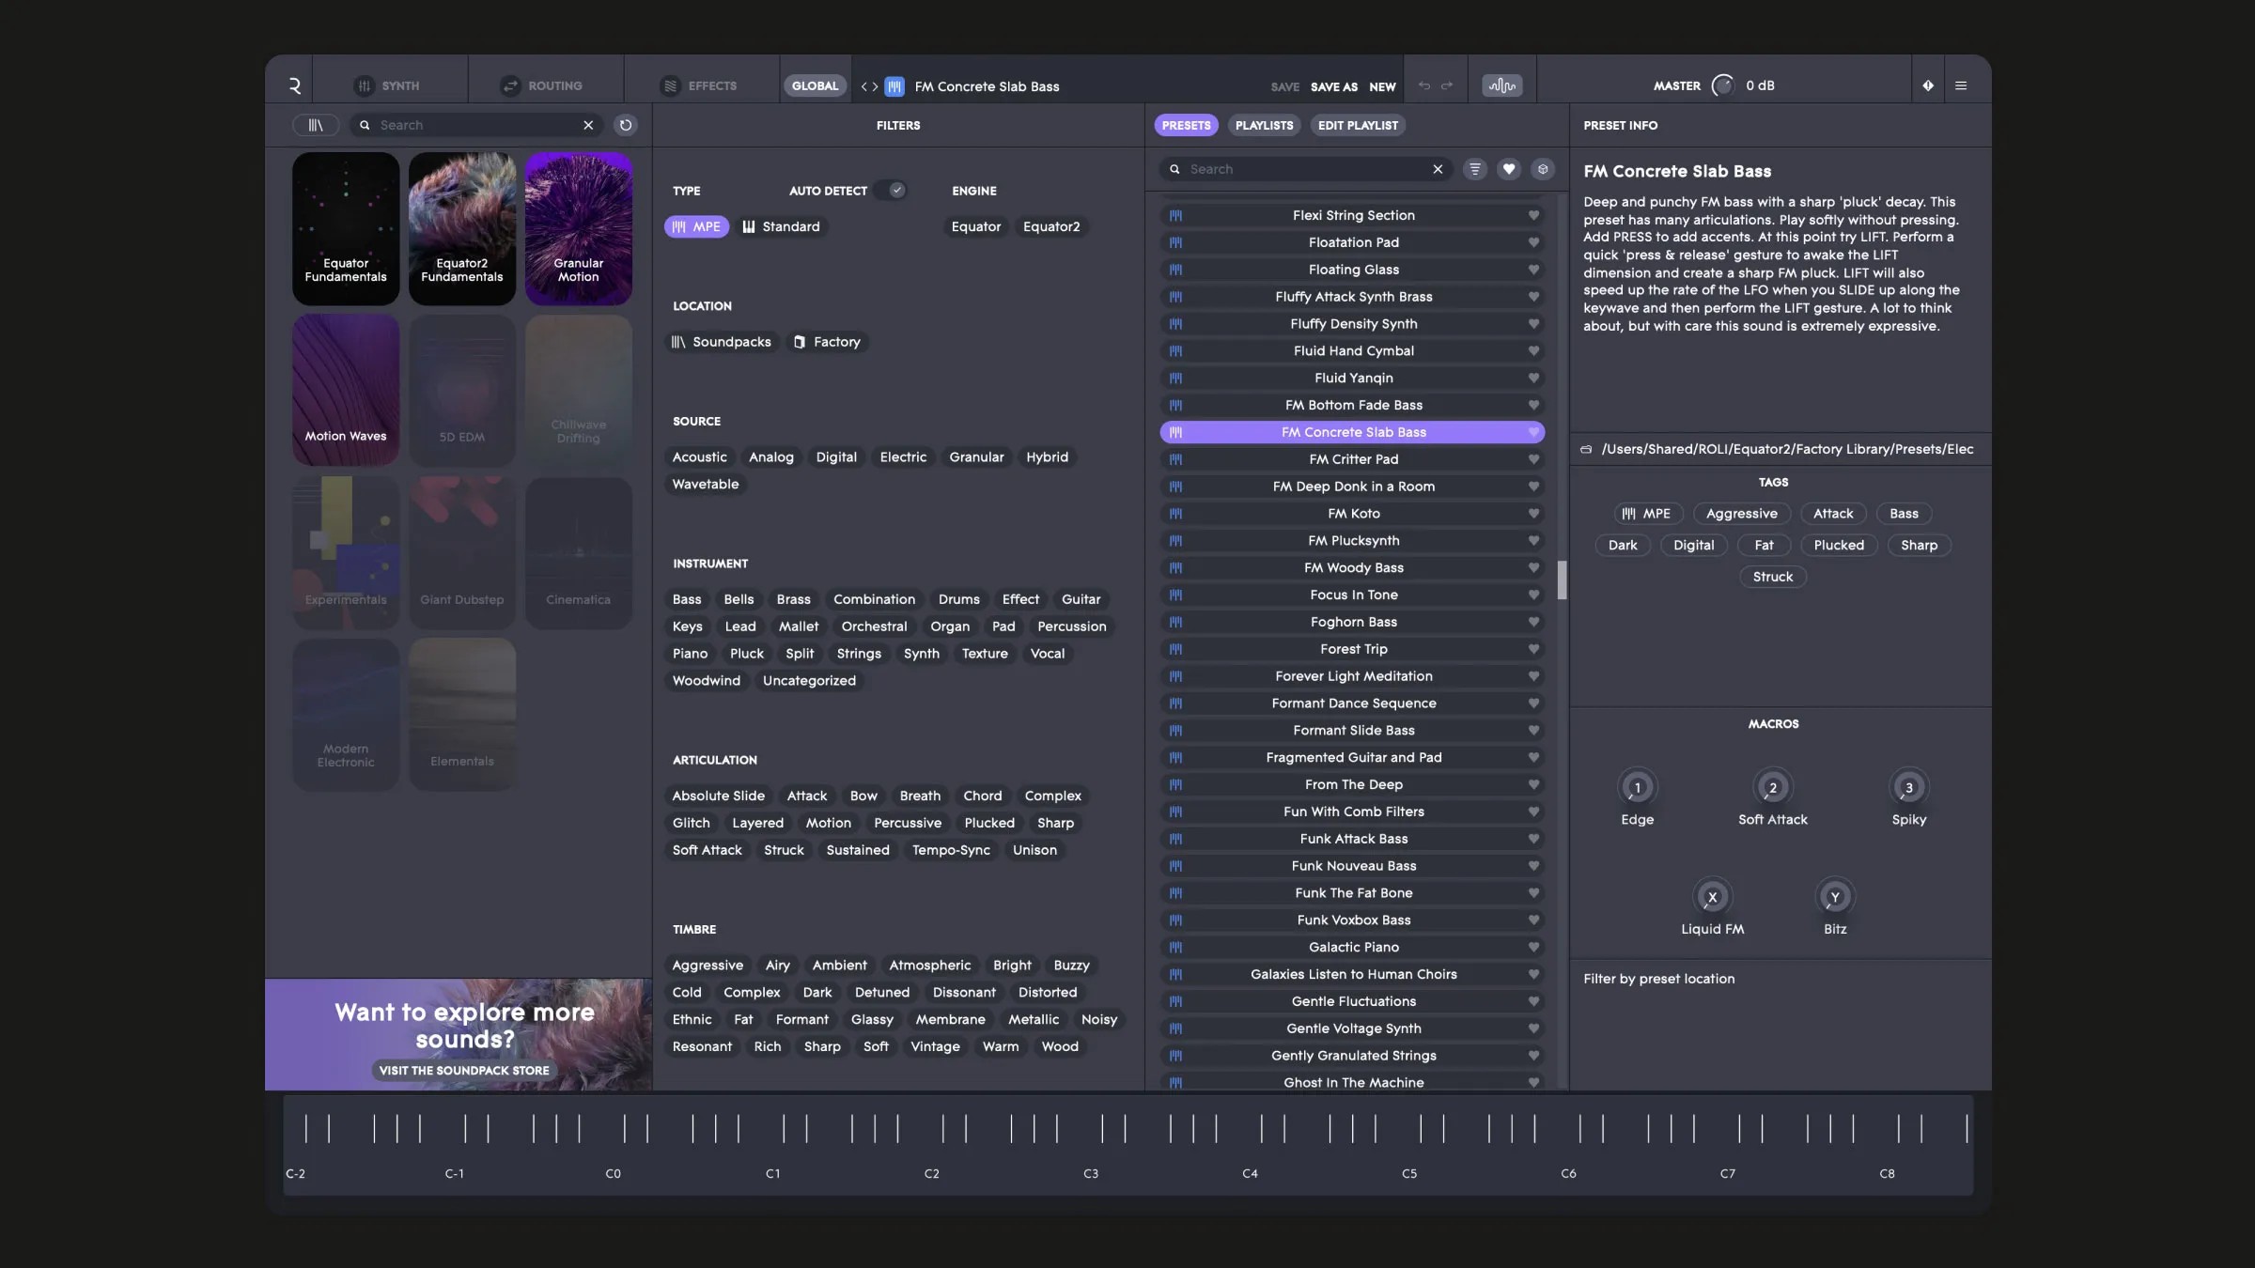The height and width of the screenshot is (1268, 2255).
Task: Click the previous-preset chevron arrow
Action: (862, 85)
